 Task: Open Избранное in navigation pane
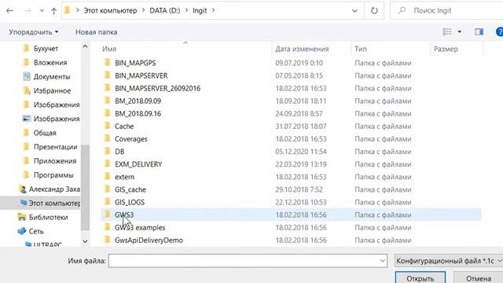52,91
